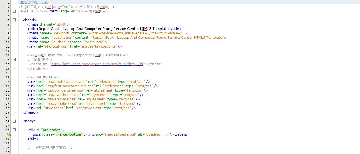Click the highlighted class value "margin-bottom"

69,134
